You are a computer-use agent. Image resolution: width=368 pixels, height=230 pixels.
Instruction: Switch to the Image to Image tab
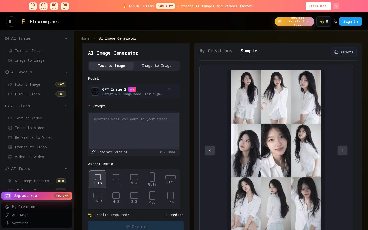tap(157, 66)
